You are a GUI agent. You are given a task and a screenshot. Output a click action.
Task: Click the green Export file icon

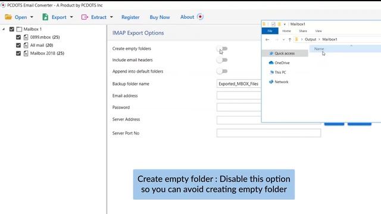(x=45, y=17)
